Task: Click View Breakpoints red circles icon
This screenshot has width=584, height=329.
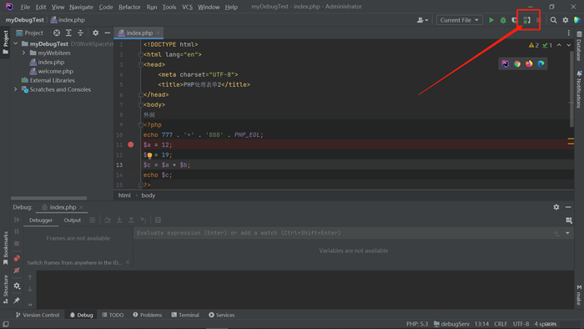Action: coord(17,258)
